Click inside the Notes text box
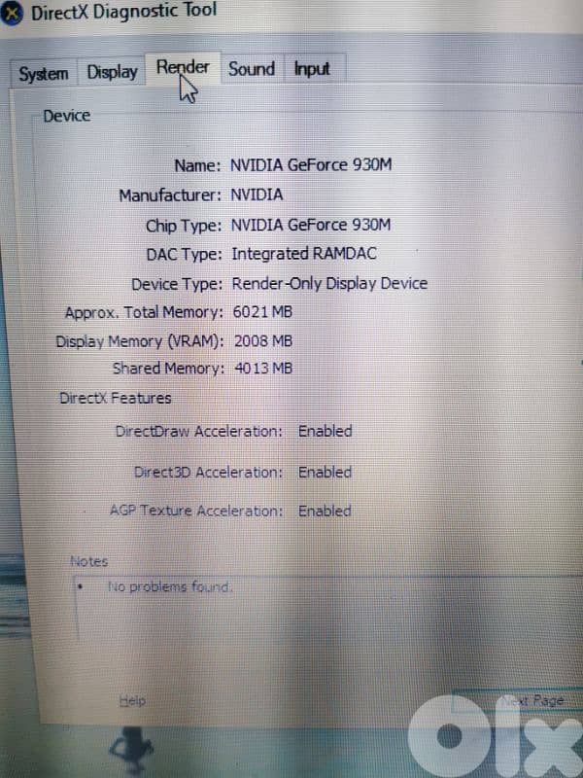 click(291, 613)
